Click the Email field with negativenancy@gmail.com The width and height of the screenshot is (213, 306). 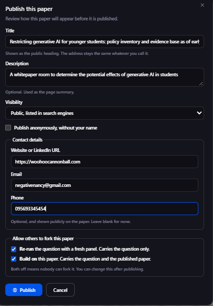pos(105,185)
